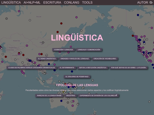The height and width of the screenshot is (115, 154).
Task: Click the author logo icon beside AUTOR
Action: (x=151, y=3)
